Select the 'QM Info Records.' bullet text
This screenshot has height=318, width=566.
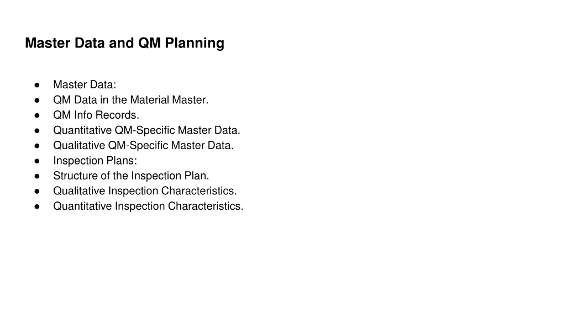coord(96,115)
